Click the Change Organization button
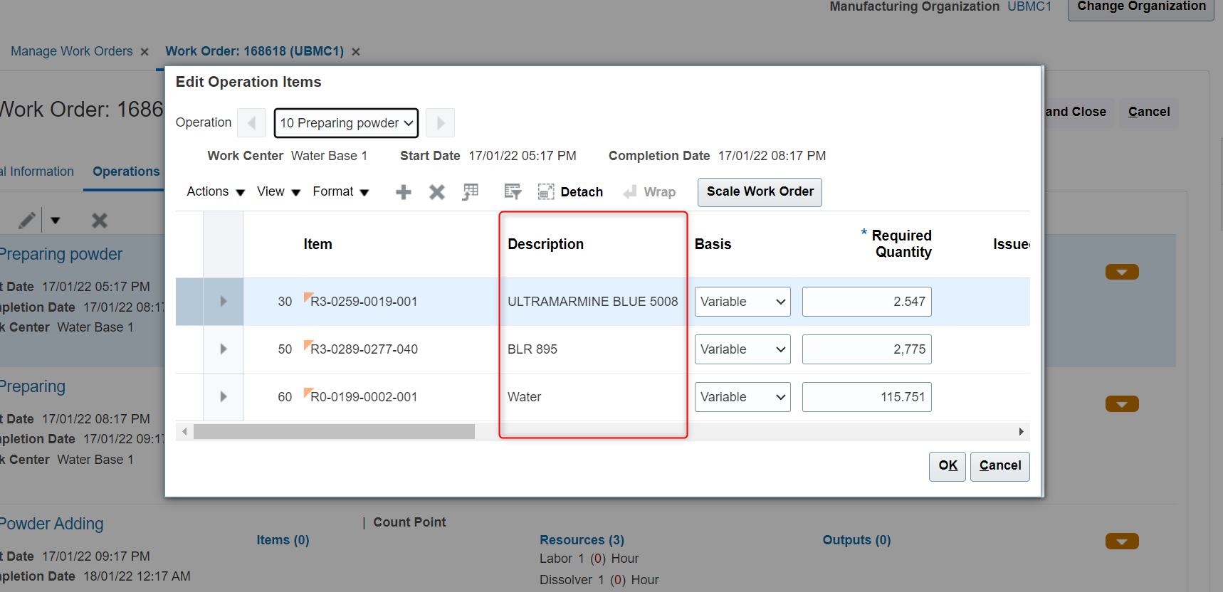This screenshot has height=592, width=1223. point(1141,7)
